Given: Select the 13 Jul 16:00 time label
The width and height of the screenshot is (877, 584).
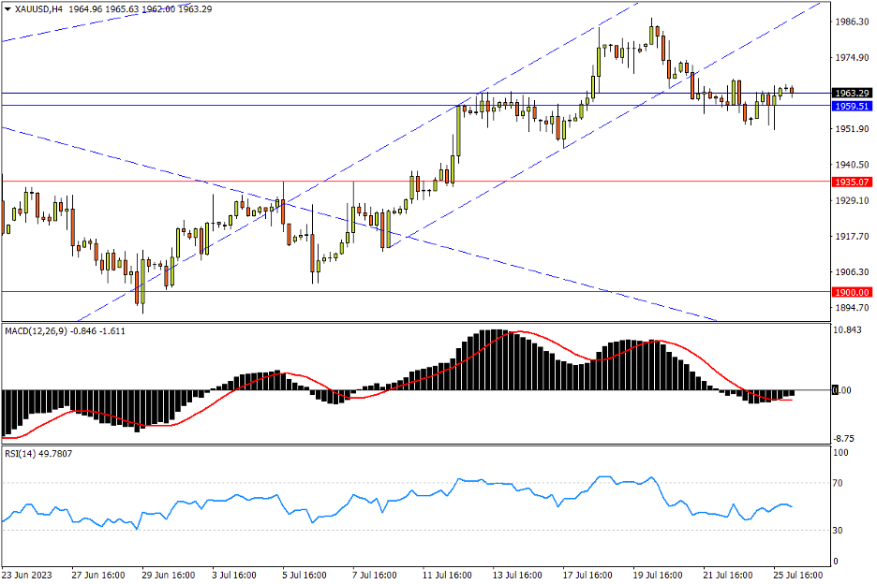Looking at the screenshot, I should pos(518,574).
